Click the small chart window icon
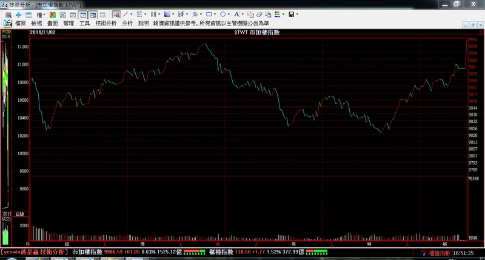Viewport: 485px width, 260px height. pos(73,15)
